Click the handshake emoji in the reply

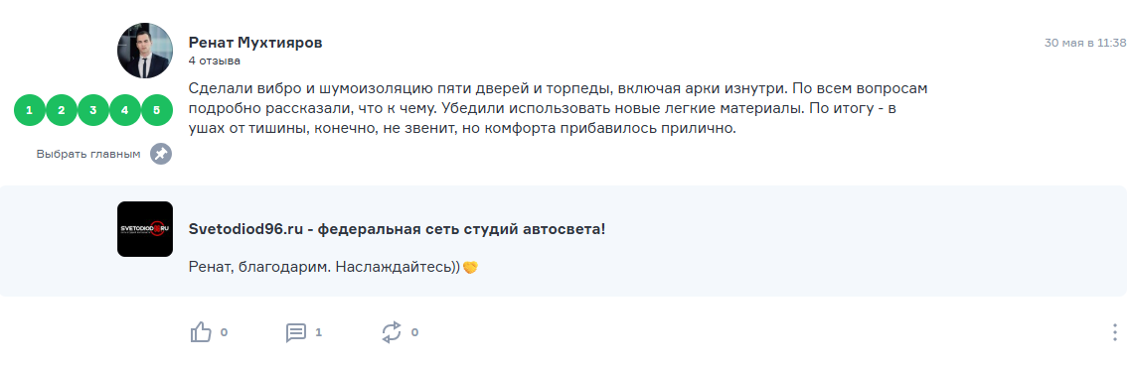471,267
